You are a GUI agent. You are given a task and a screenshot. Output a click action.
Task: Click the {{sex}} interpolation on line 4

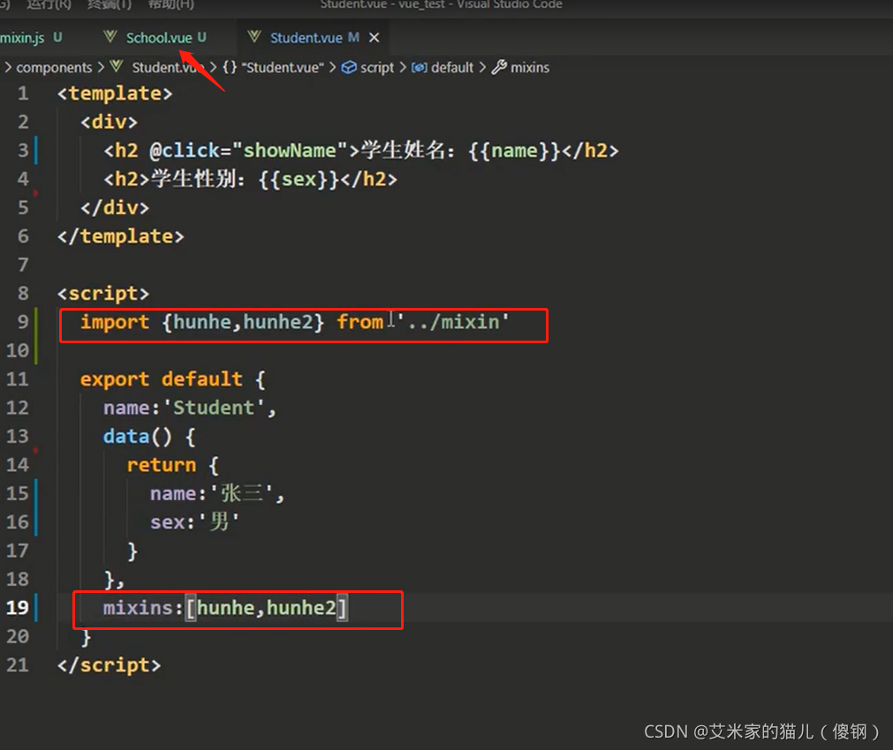[299, 179]
